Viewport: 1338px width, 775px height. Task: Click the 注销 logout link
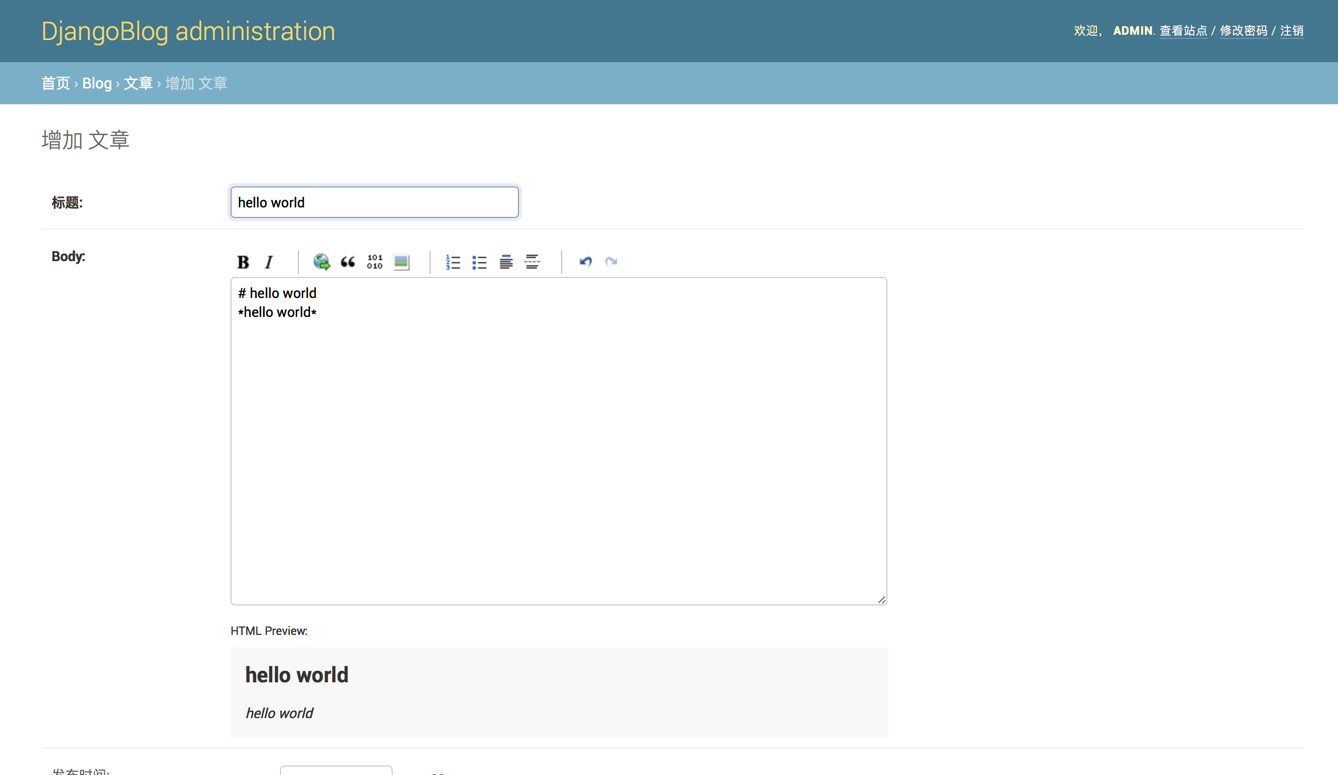point(1292,31)
